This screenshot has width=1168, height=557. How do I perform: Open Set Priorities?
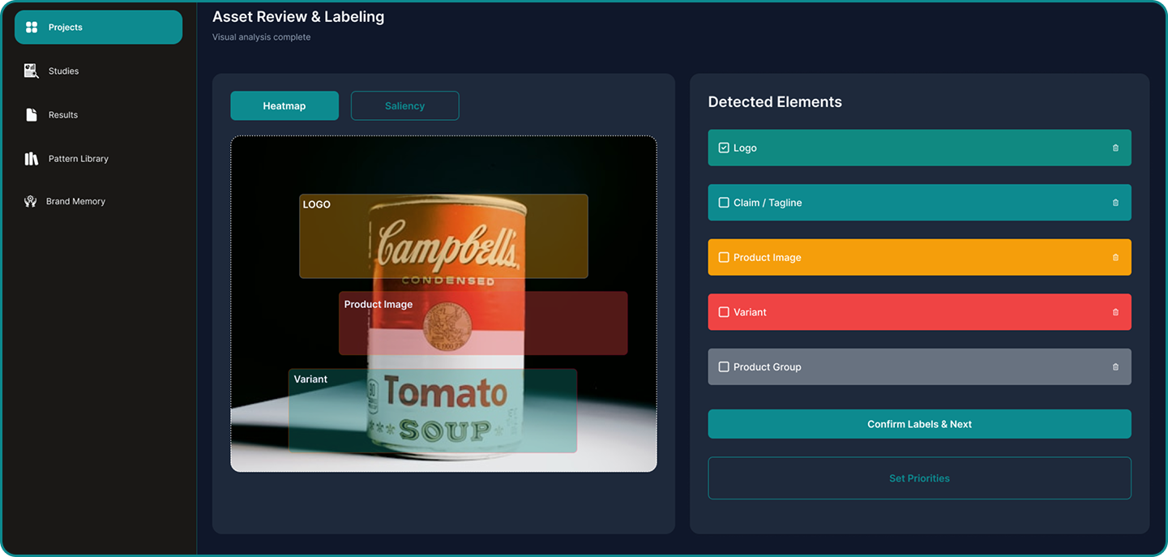[x=919, y=478]
